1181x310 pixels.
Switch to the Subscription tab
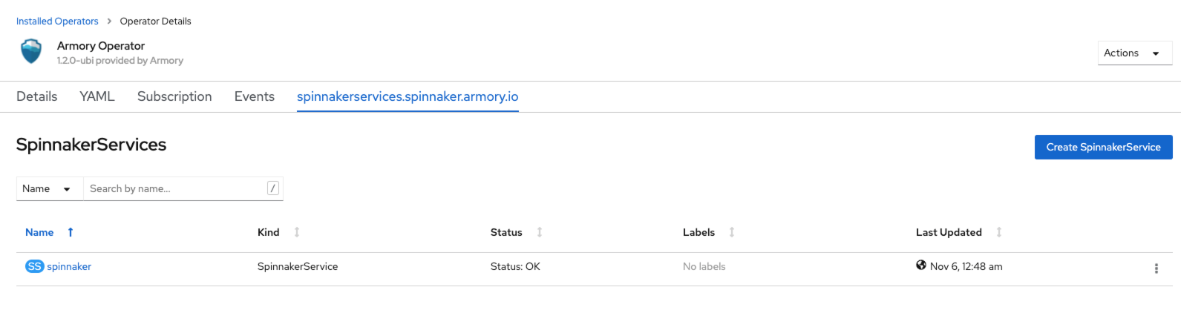point(174,96)
